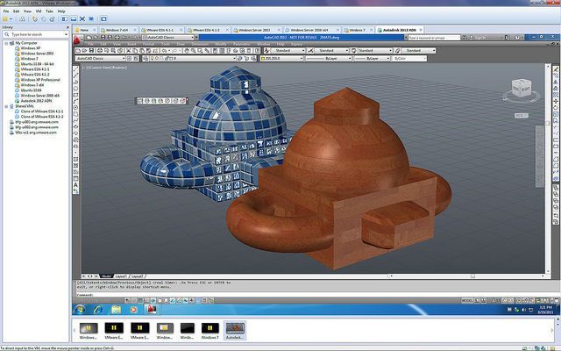
Task: Click Plot icon in the Standard toolbar
Action: pyautogui.click(x=100, y=51)
